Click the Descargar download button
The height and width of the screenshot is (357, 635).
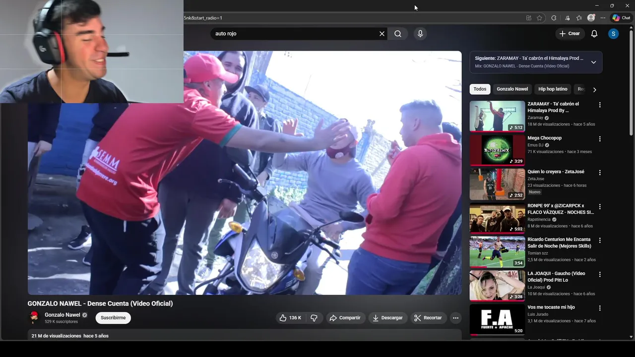(388, 318)
